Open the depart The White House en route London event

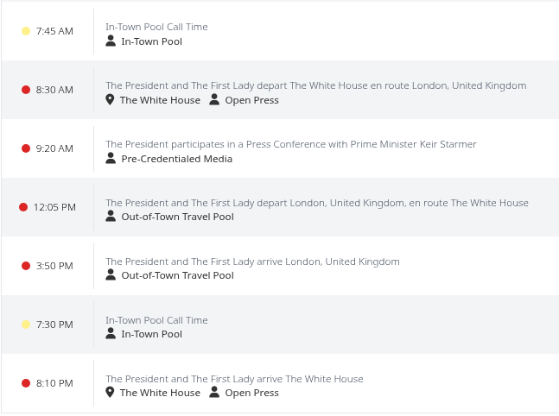click(316, 85)
